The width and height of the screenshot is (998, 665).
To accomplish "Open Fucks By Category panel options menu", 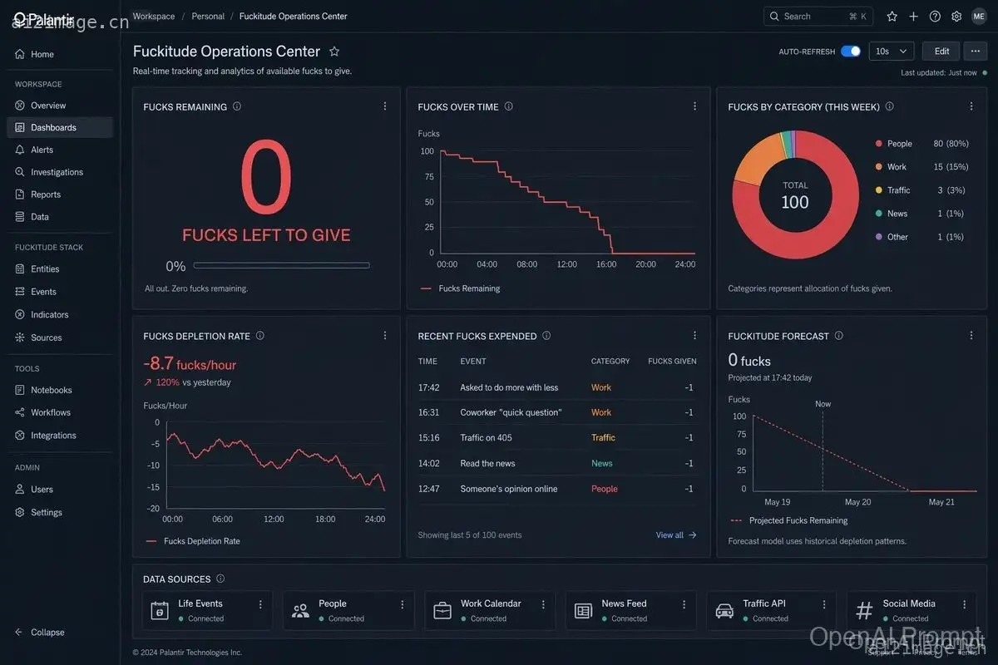I will pos(971,106).
